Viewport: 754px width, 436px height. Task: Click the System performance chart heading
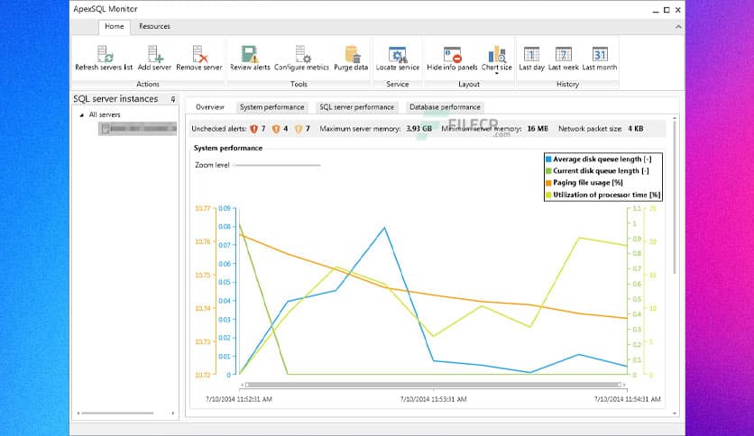[228, 148]
